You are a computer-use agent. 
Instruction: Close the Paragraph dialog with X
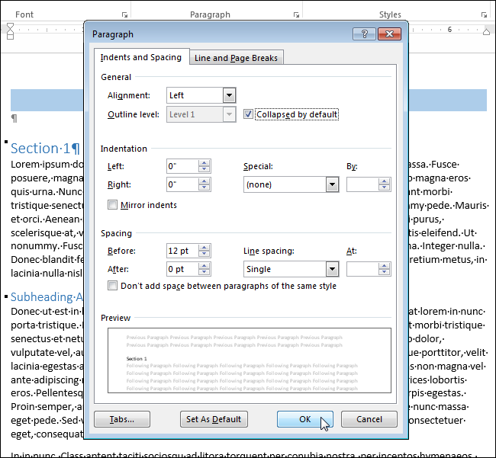(389, 34)
